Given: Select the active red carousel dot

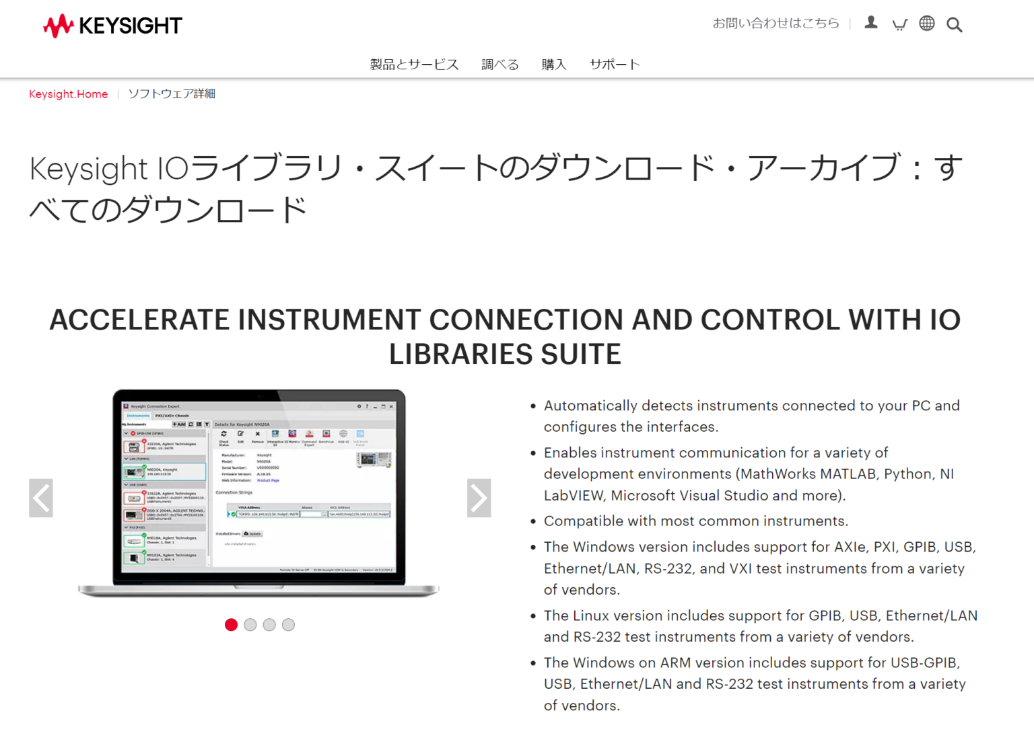Looking at the screenshot, I should (x=231, y=625).
